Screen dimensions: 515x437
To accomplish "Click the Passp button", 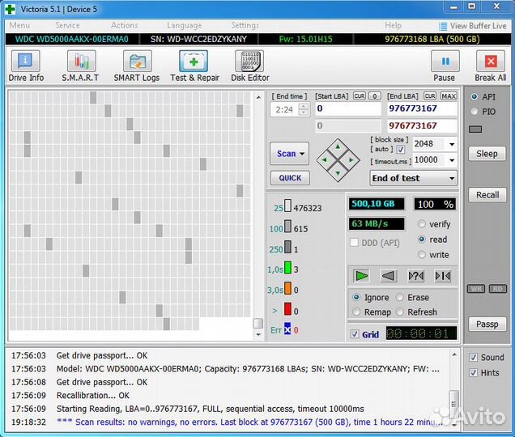I will click(487, 324).
